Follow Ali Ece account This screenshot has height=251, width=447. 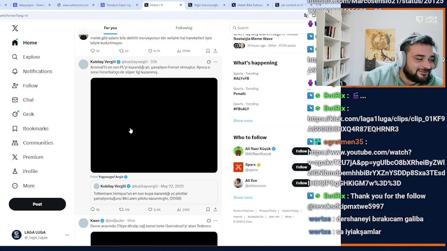(x=301, y=183)
